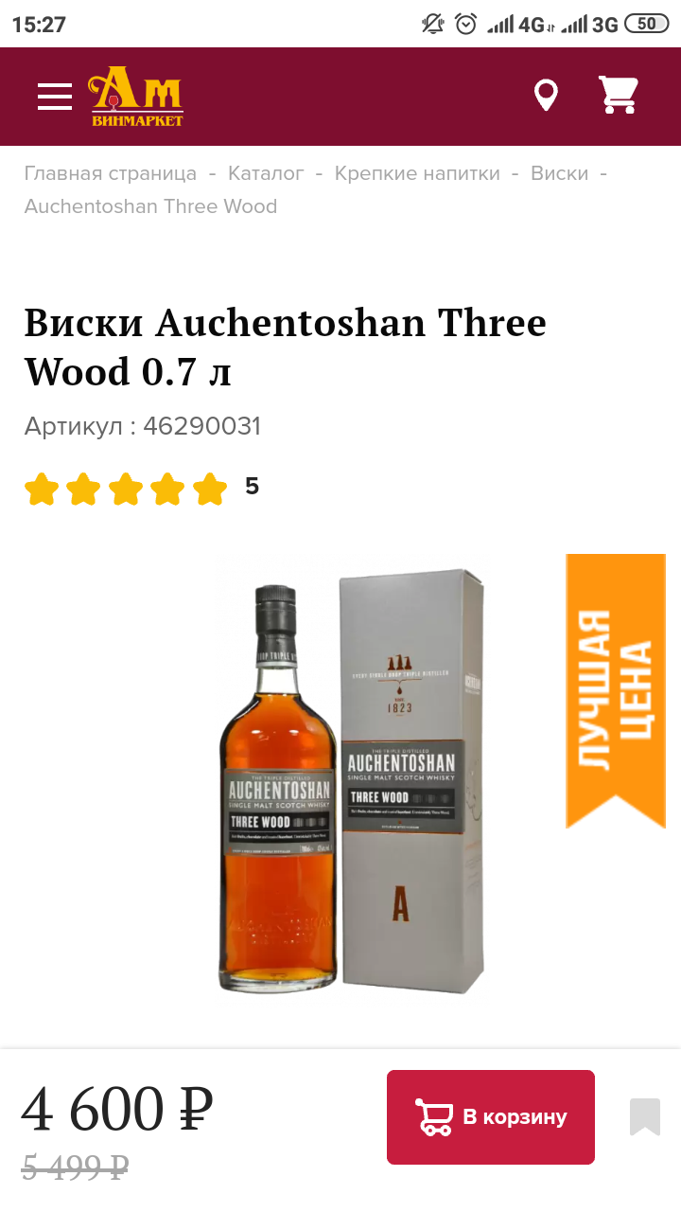Open the shopping cart icon

tap(619, 95)
